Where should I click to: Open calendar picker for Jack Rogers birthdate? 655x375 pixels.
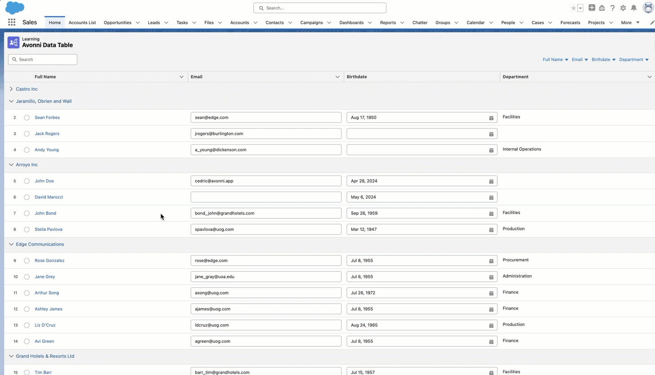491,134
